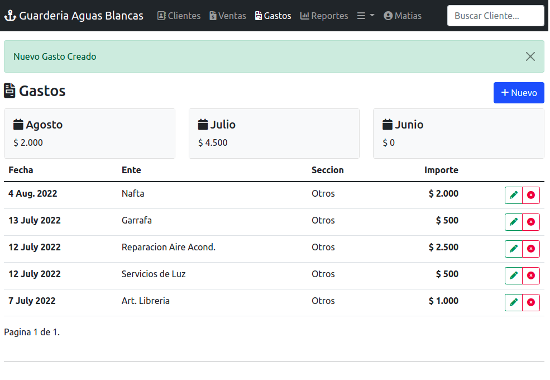Delete the Art. Libreria expense

[x=531, y=302]
